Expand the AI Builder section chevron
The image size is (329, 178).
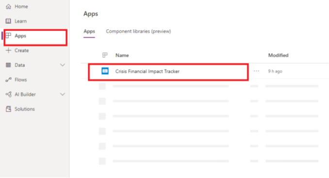pos(63,95)
